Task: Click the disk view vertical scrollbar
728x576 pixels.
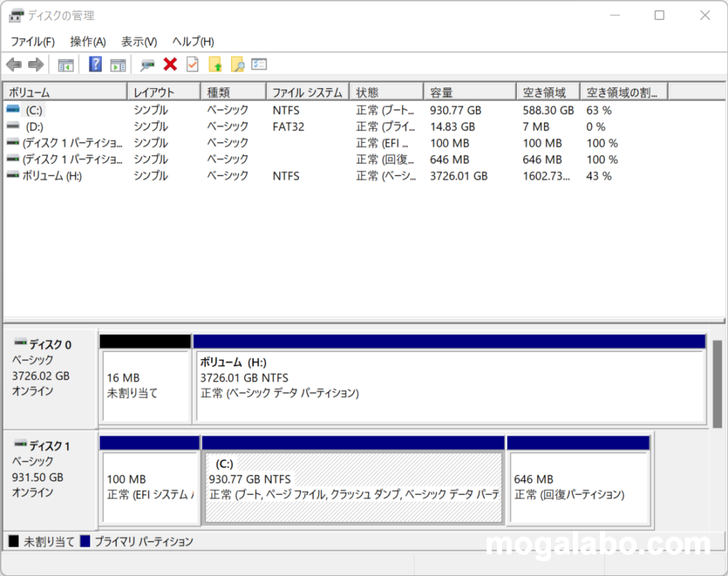Action: point(717,384)
